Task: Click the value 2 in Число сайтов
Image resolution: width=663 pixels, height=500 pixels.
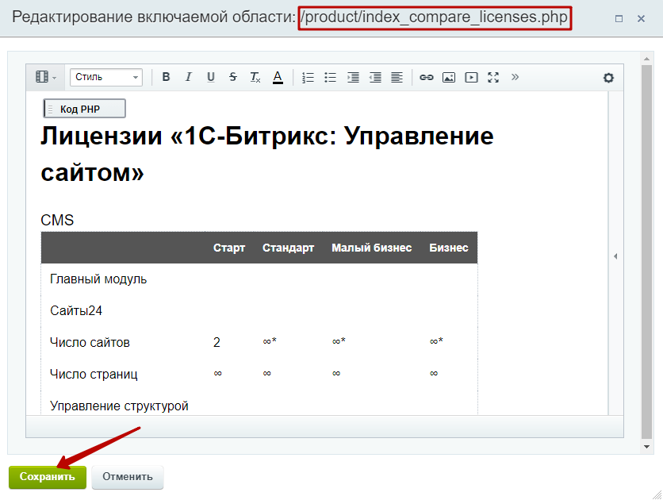Action: click(217, 342)
